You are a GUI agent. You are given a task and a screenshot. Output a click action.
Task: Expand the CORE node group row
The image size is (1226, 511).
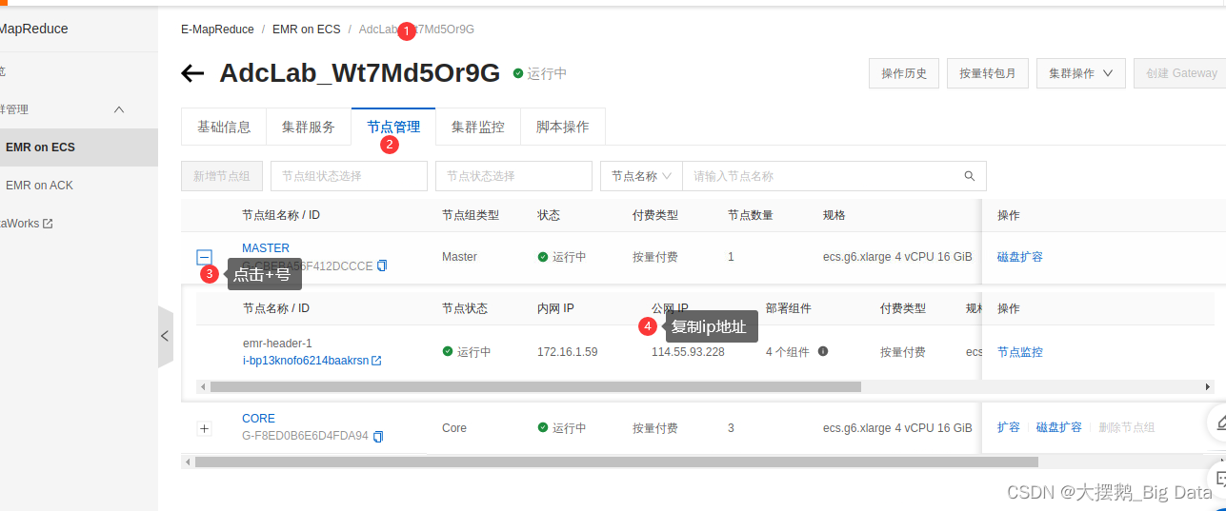(204, 428)
